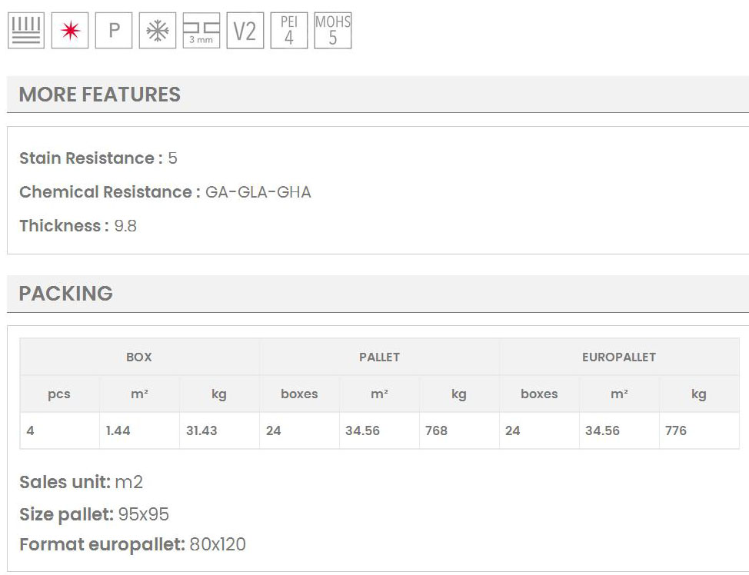
Task: Click the 768 pallet weight cell
Action: coord(436,430)
